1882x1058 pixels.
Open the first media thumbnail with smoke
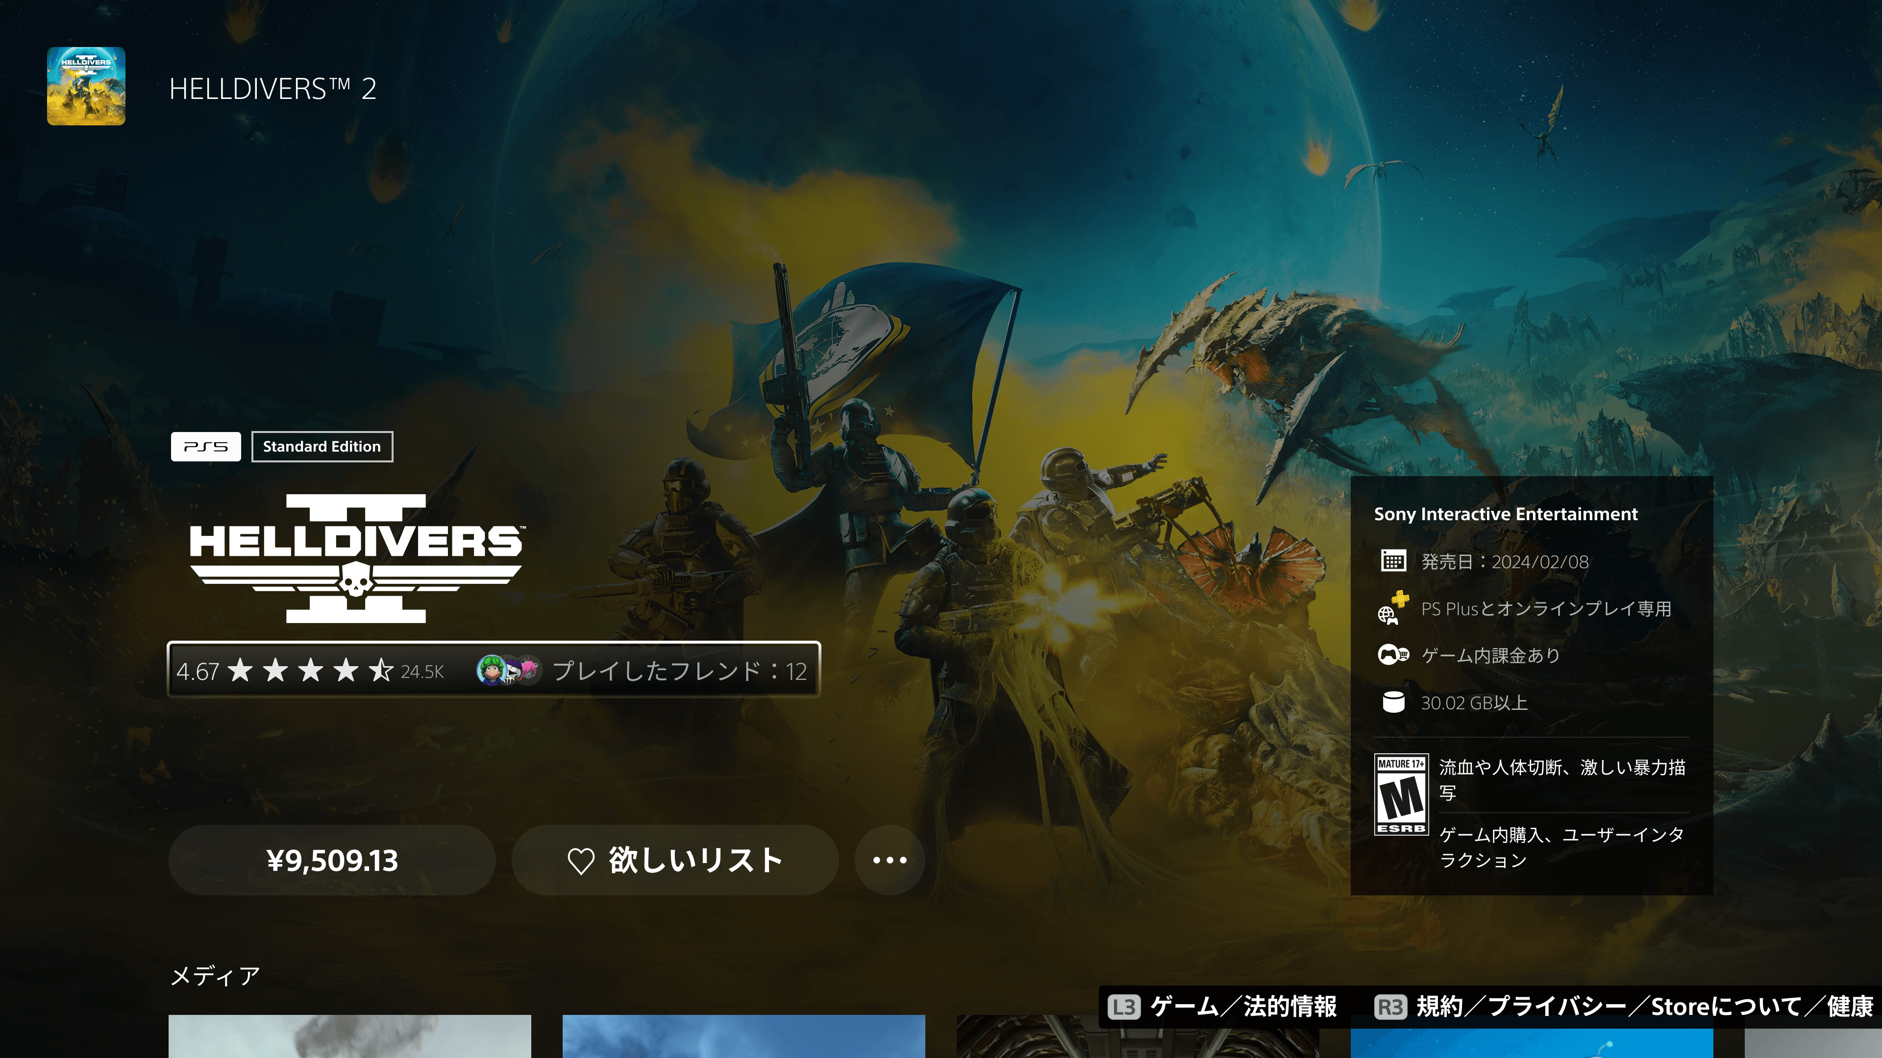(349, 1037)
